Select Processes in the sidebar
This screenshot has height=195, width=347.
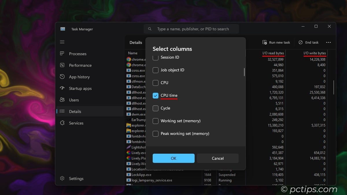click(77, 54)
